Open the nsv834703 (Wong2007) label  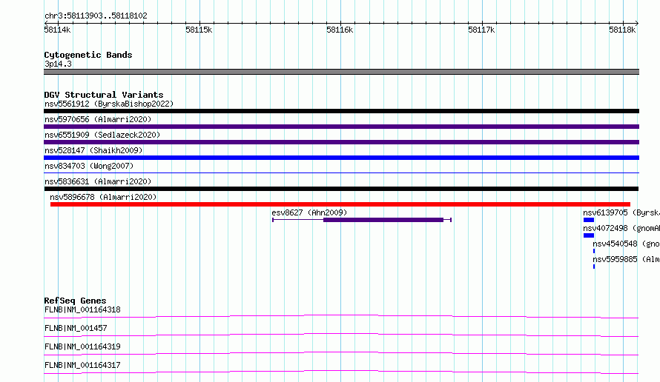(89, 166)
